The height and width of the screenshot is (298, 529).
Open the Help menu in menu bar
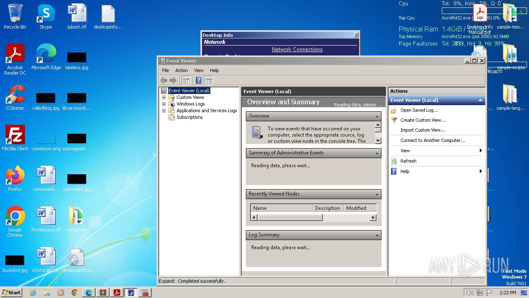(x=214, y=70)
